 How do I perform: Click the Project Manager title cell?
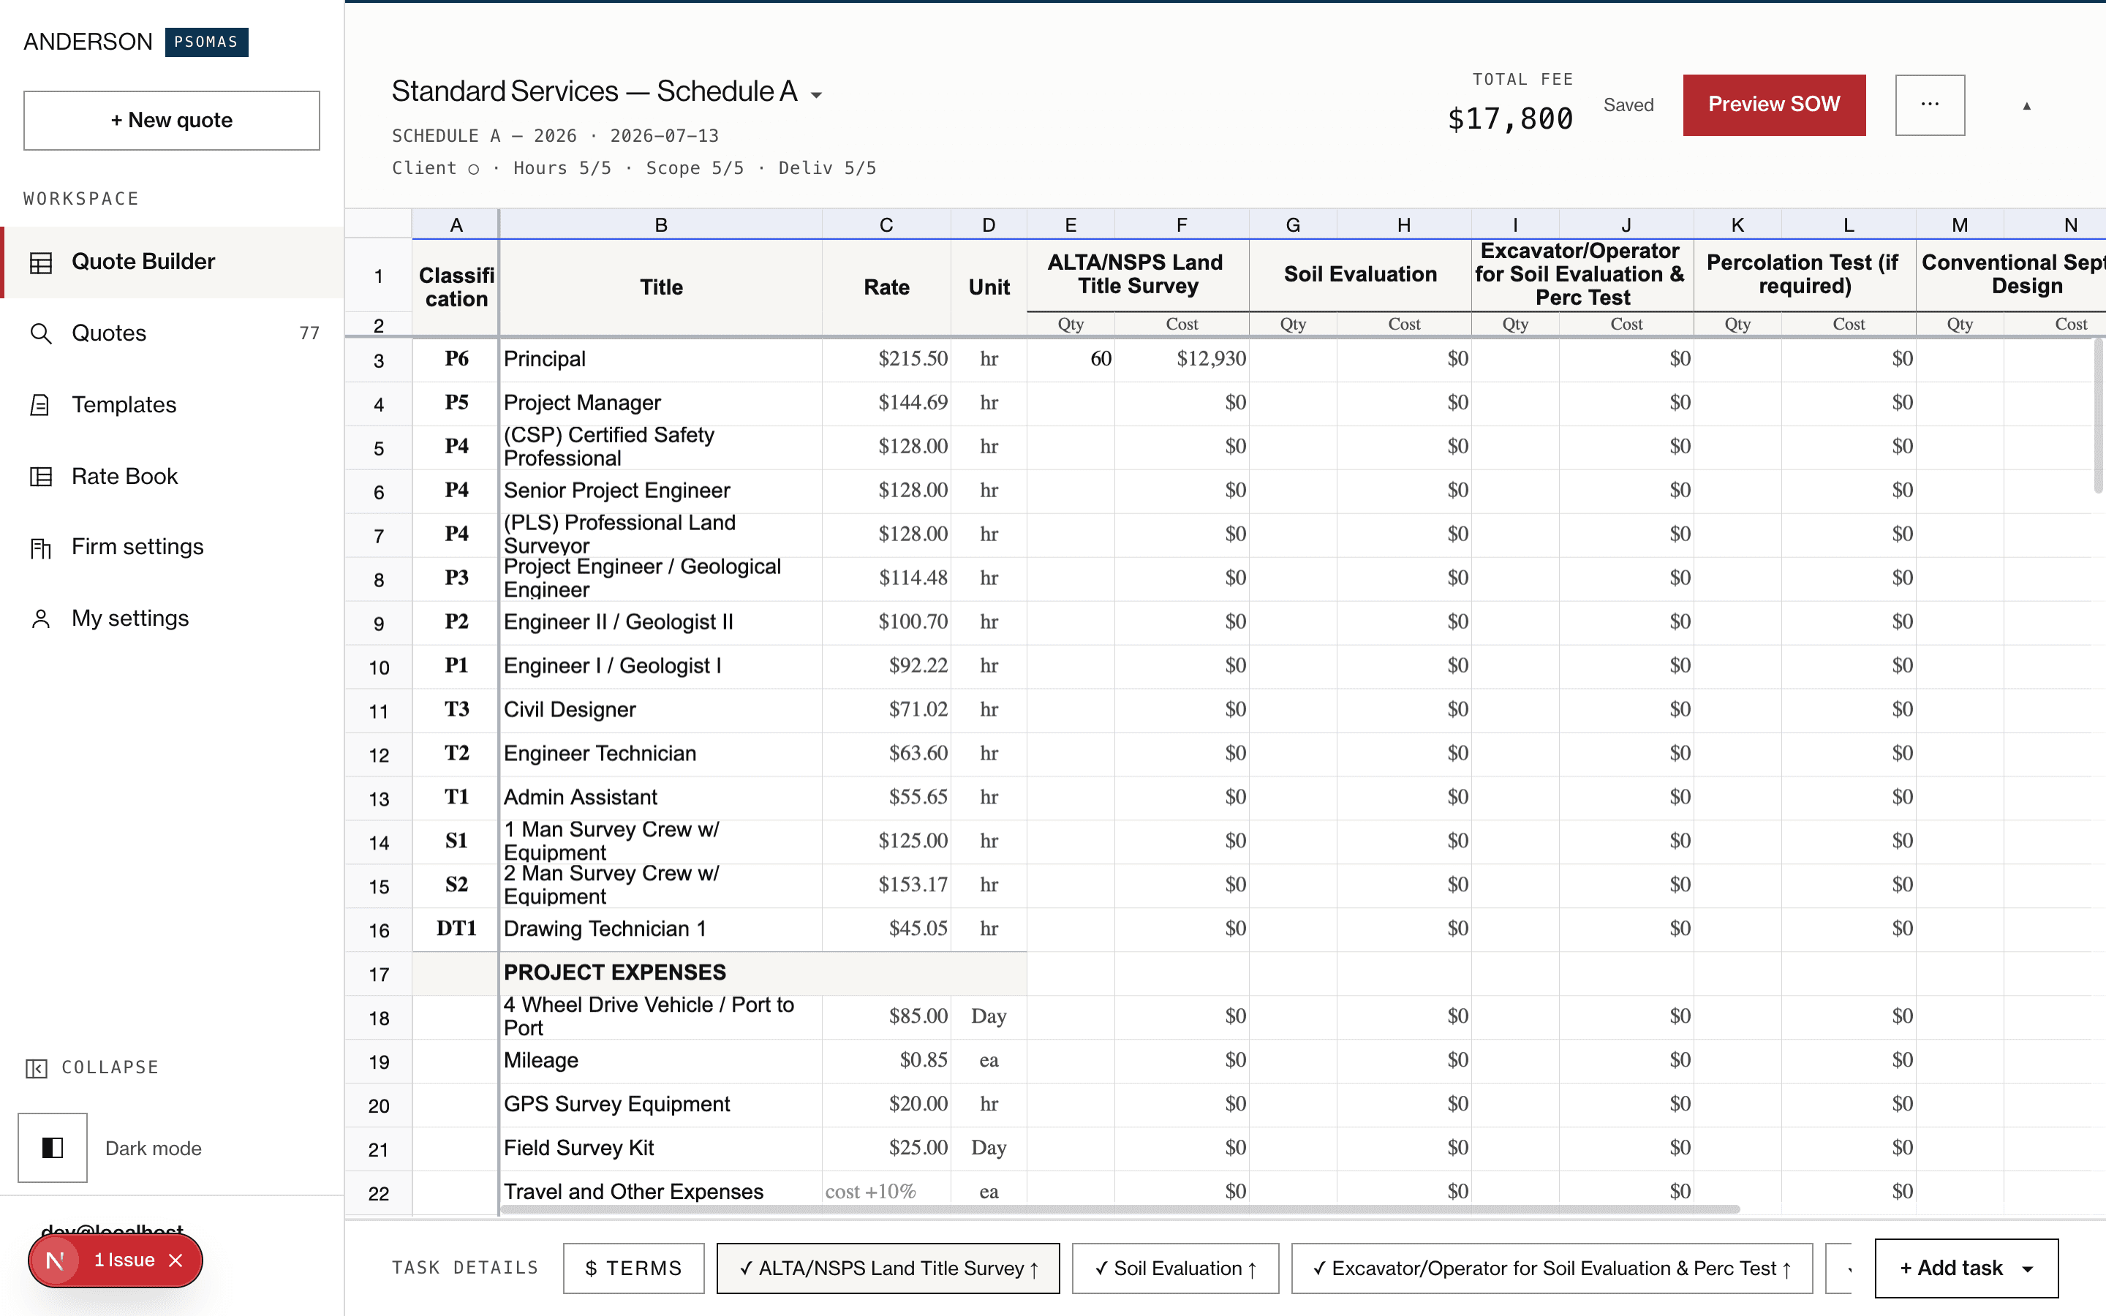click(x=661, y=404)
